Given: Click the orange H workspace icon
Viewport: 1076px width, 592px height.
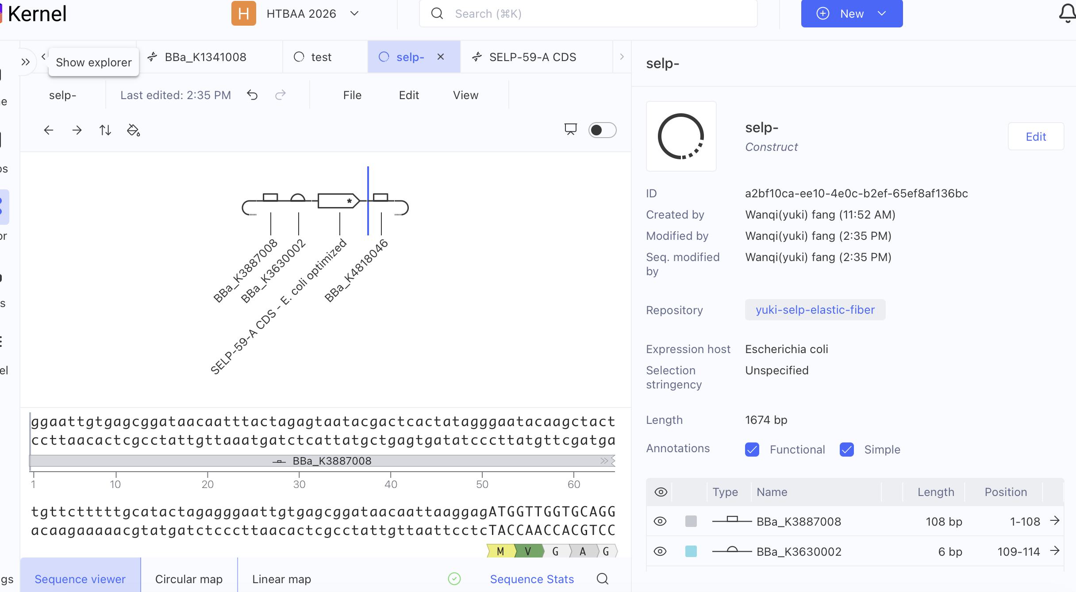Looking at the screenshot, I should [244, 13].
